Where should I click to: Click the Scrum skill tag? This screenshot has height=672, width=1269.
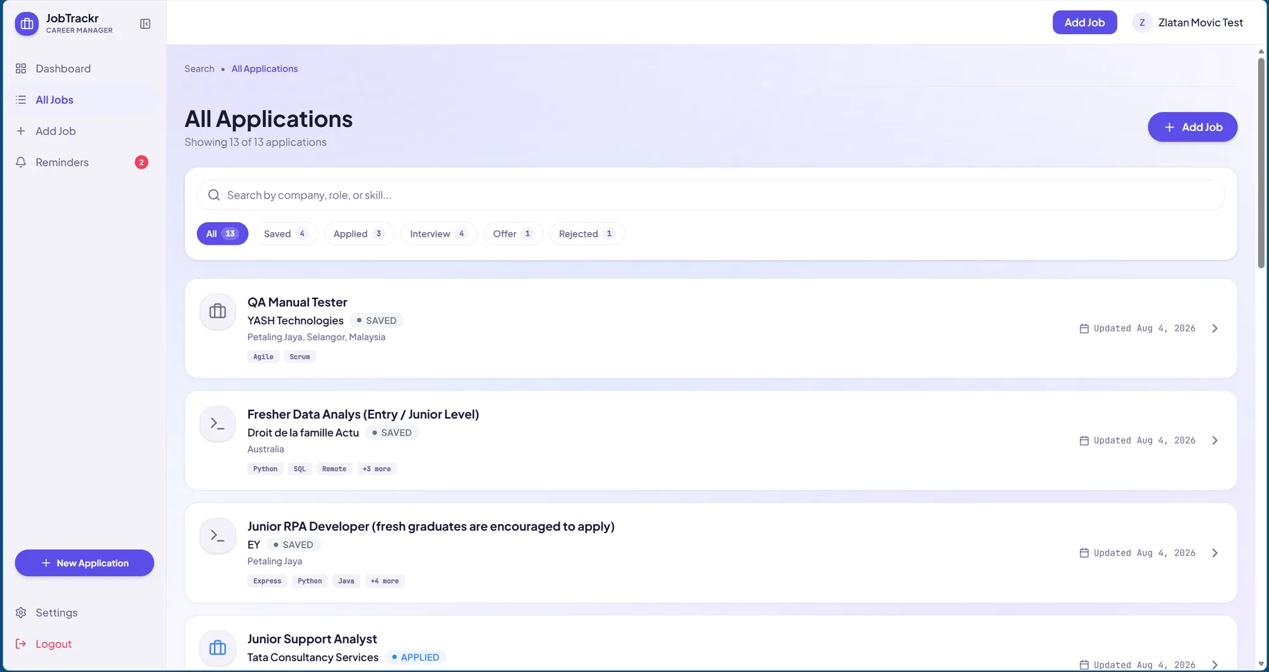tap(300, 357)
